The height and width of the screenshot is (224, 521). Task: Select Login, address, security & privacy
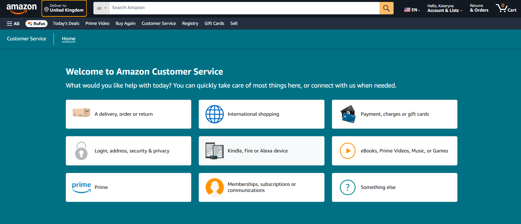coord(132,151)
